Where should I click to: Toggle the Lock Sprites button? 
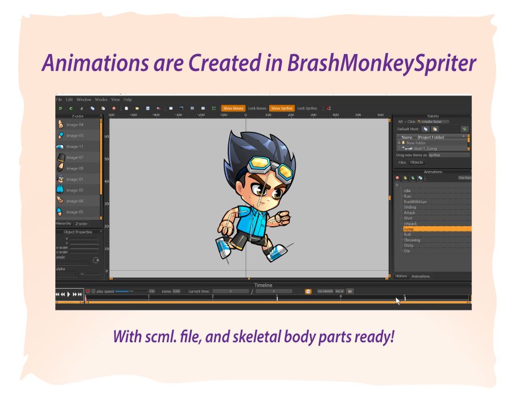pyautogui.click(x=307, y=108)
